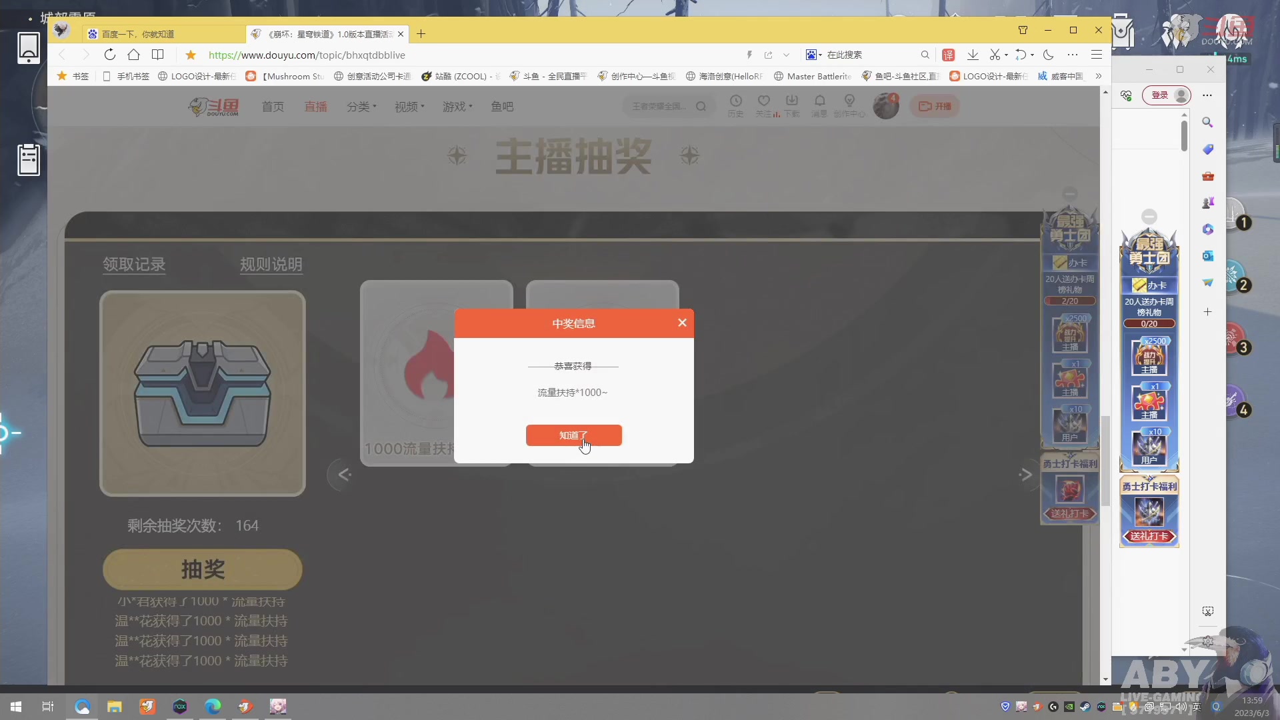Open the 手机书签 bookmark

pos(126,76)
